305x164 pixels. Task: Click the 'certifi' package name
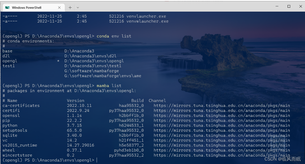11,111
